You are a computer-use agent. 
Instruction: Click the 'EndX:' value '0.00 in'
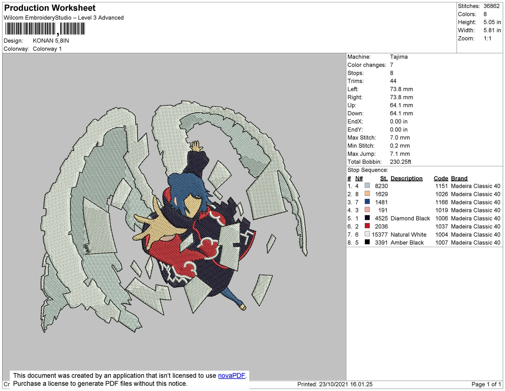(399, 121)
